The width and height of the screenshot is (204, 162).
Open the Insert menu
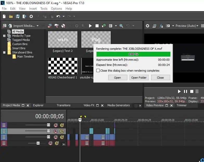[33, 9]
